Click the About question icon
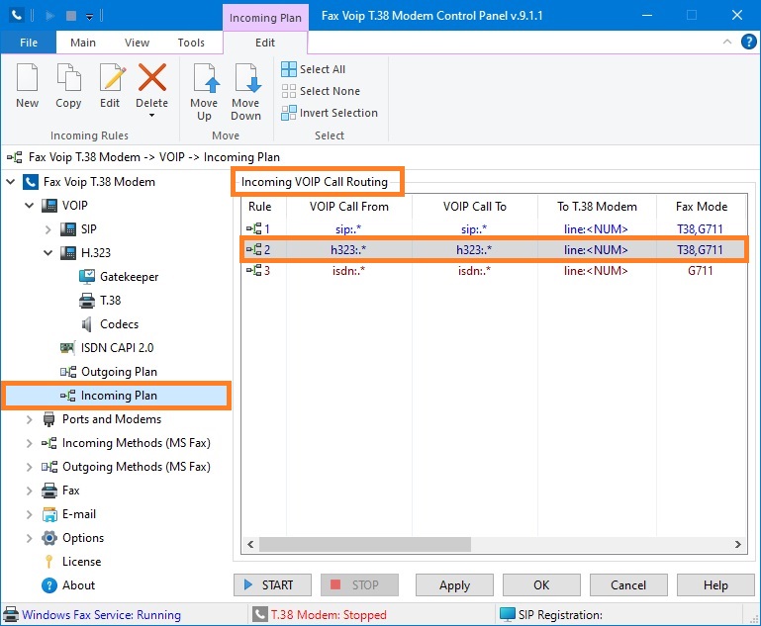 pos(49,585)
